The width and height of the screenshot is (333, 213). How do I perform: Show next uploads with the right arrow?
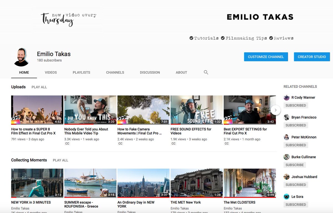tap(276, 110)
